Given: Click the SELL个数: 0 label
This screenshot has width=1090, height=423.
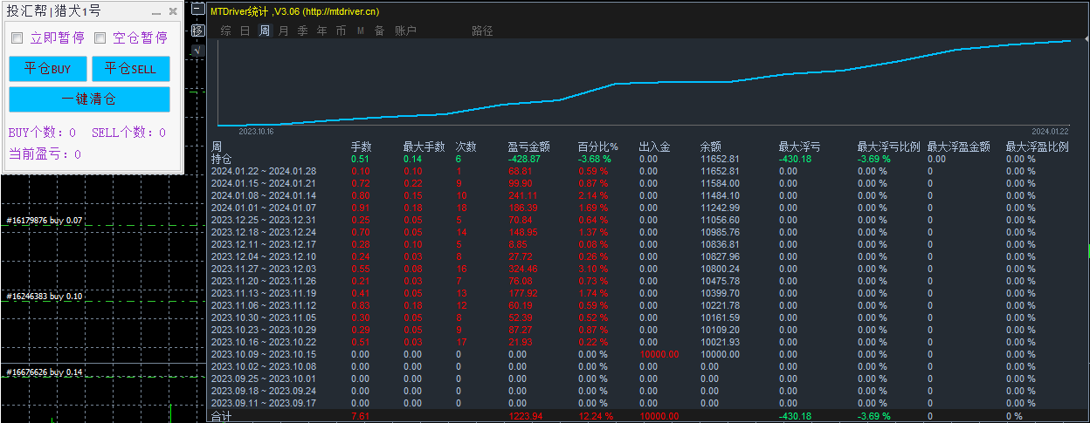Looking at the screenshot, I should [x=128, y=133].
